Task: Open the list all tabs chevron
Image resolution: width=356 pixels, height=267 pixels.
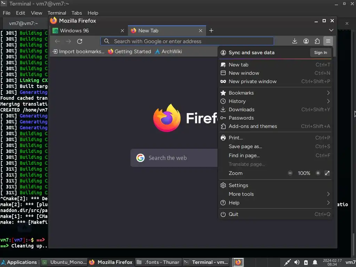Action: coord(331,30)
